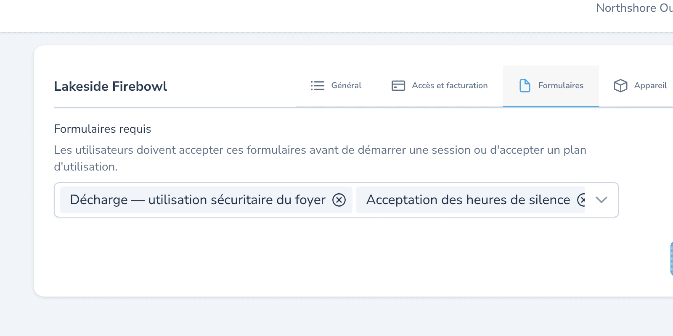Image resolution: width=673 pixels, height=336 pixels.
Task: Click the Lakeside Firebowl title
Action: [111, 86]
